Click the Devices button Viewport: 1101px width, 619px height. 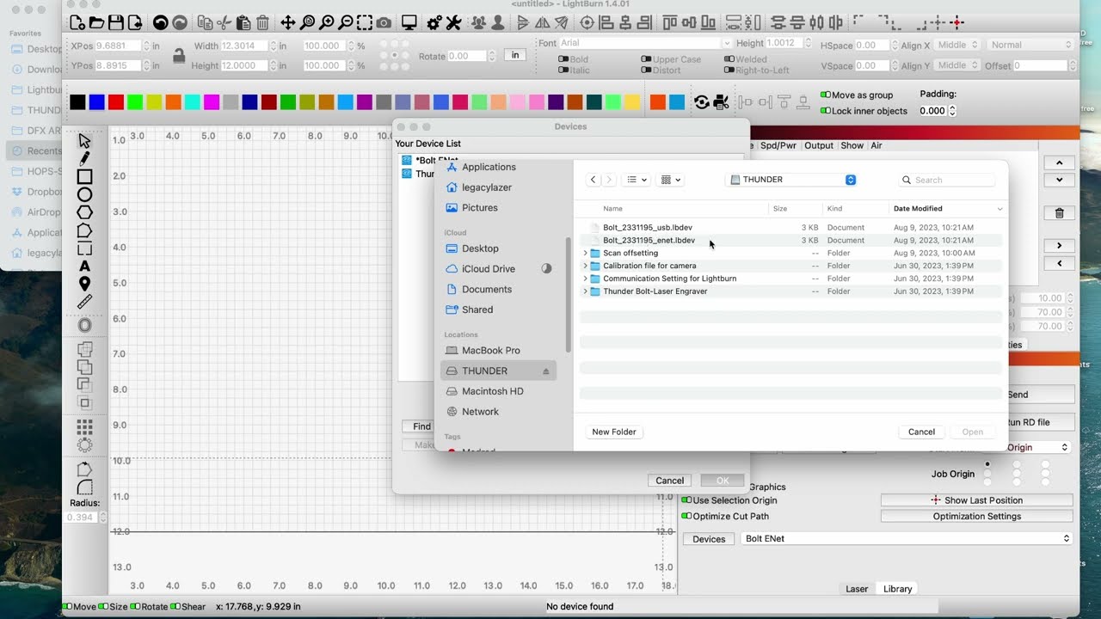point(709,539)
